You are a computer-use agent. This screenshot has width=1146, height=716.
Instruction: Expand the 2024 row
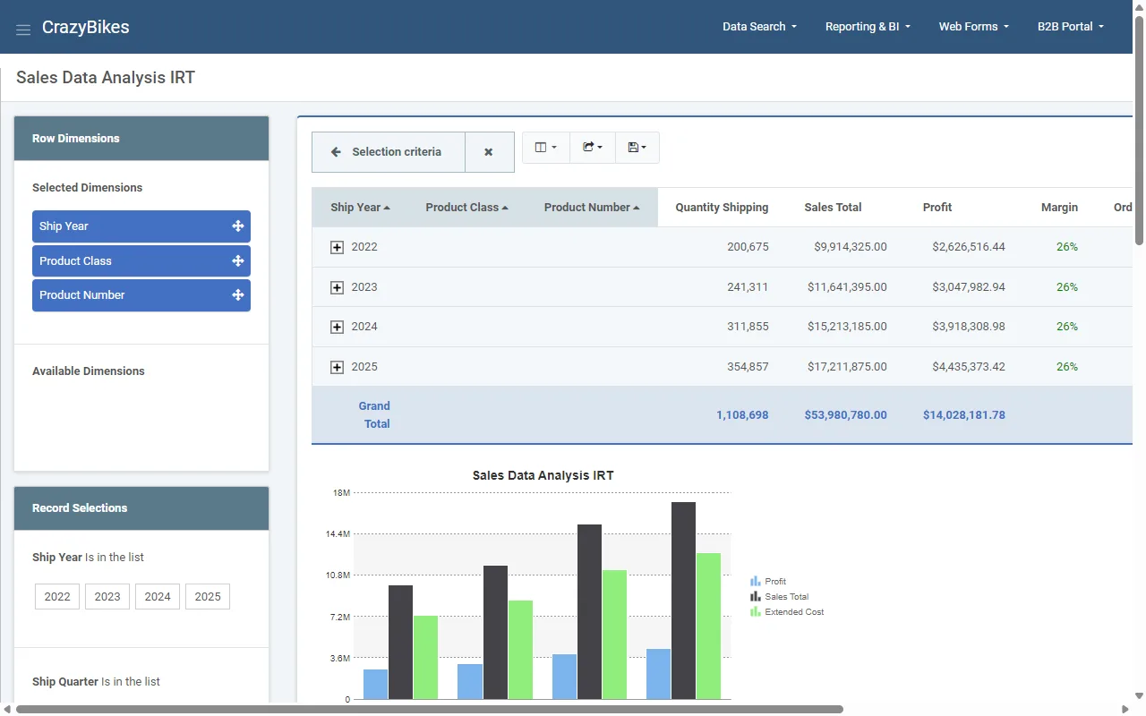click(338, 328)
